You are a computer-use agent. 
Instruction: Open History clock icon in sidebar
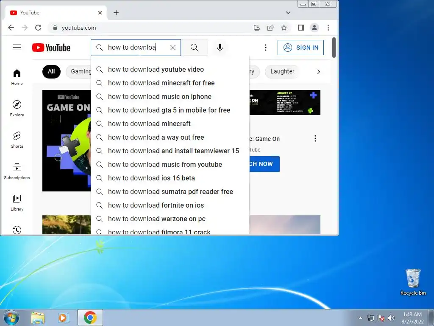[x=17, y=230]
